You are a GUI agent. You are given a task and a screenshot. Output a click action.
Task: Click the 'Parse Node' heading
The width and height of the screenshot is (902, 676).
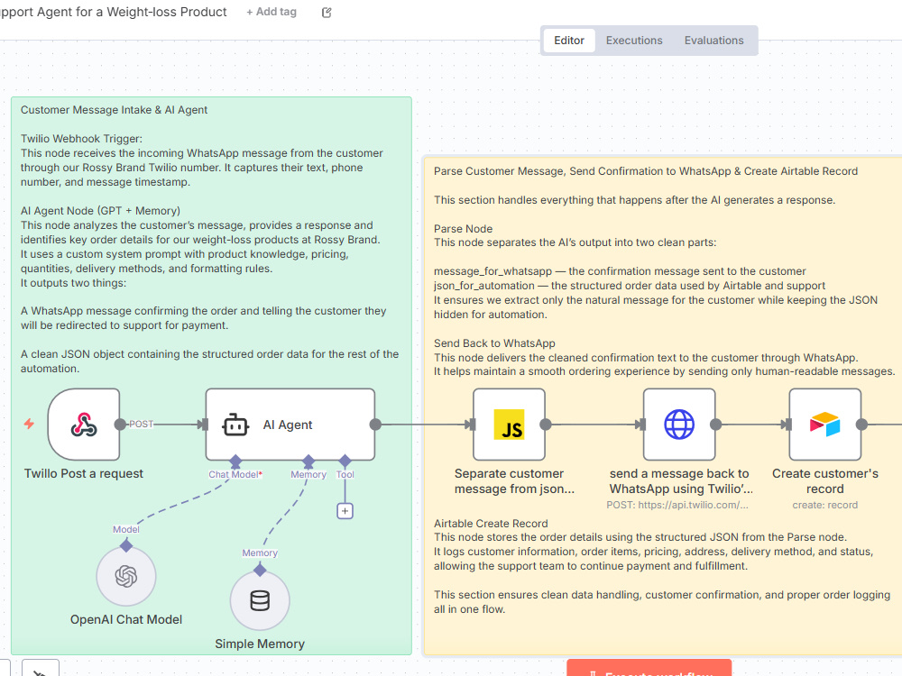[463, 229]
